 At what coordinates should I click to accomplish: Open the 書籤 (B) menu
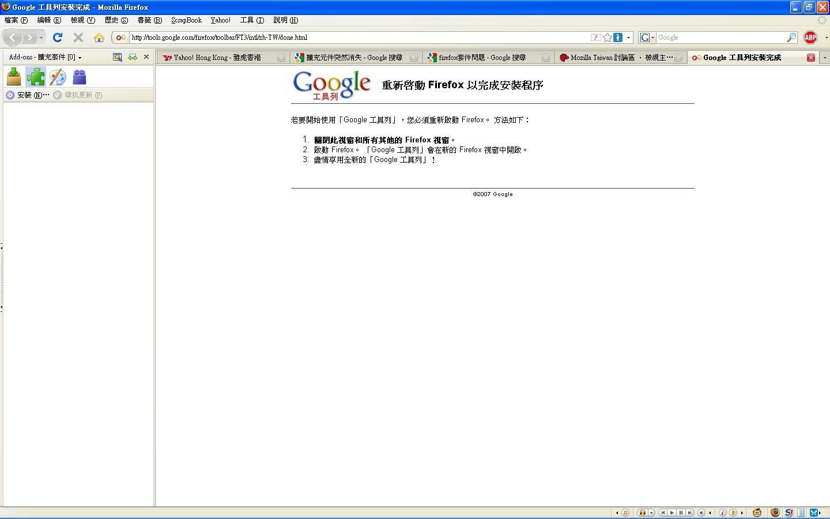(149, 20)
